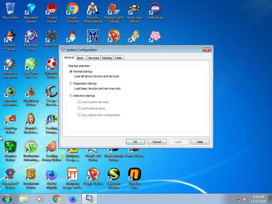Image resolution: width=272 pixels, height=204 pixels.
Task: Open the network tray icon
Action: (x=239, y=199)
